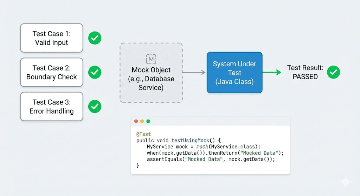Select the Test Case 3: Error Handling box

(x=52, y=107)
